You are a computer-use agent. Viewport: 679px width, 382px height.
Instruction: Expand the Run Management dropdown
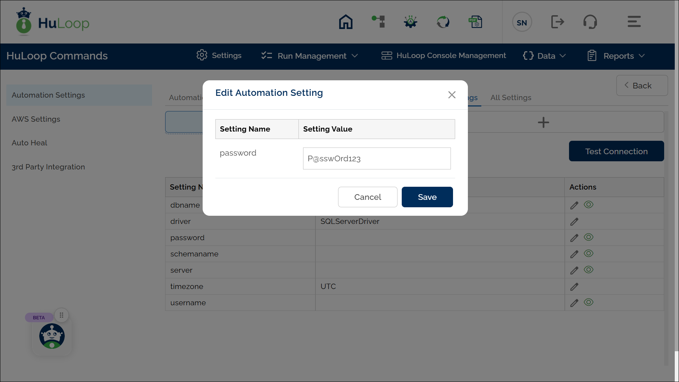310,56
